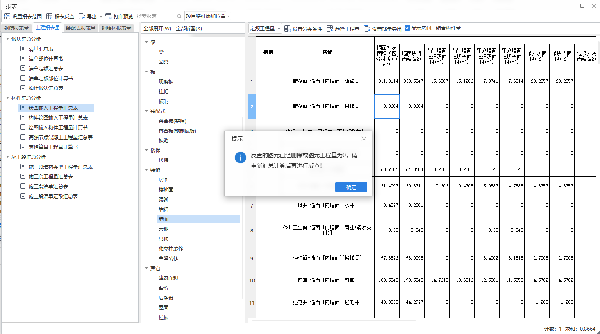
Task: Collapse the 装配式 category
Action: pyautogui.click(x=146, y=111)
